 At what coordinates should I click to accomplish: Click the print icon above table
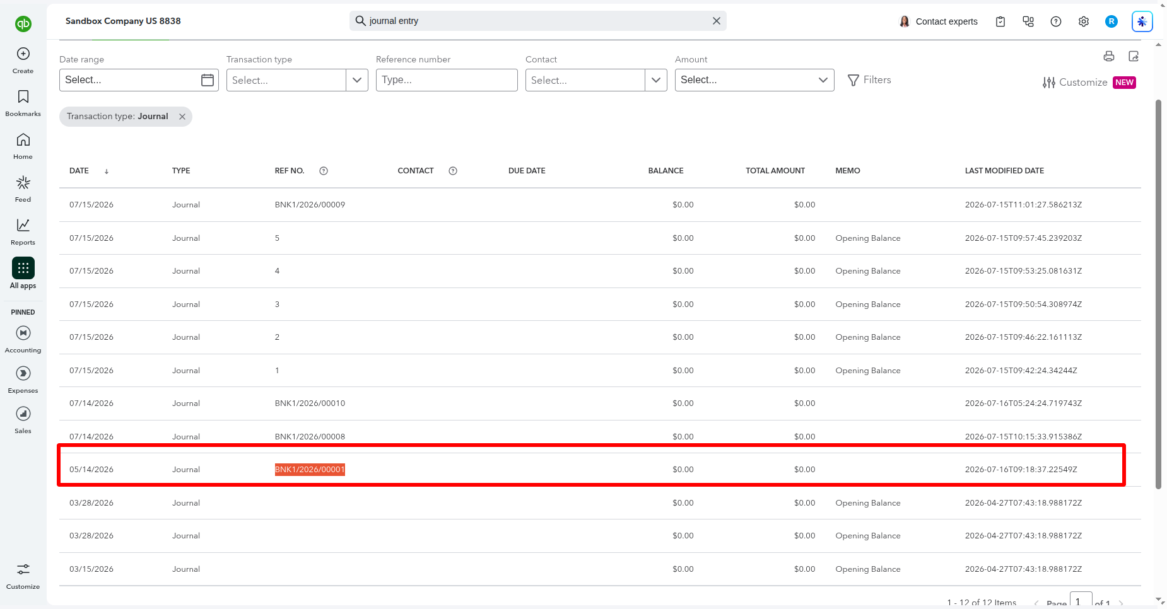click(x=1109, y=56)
